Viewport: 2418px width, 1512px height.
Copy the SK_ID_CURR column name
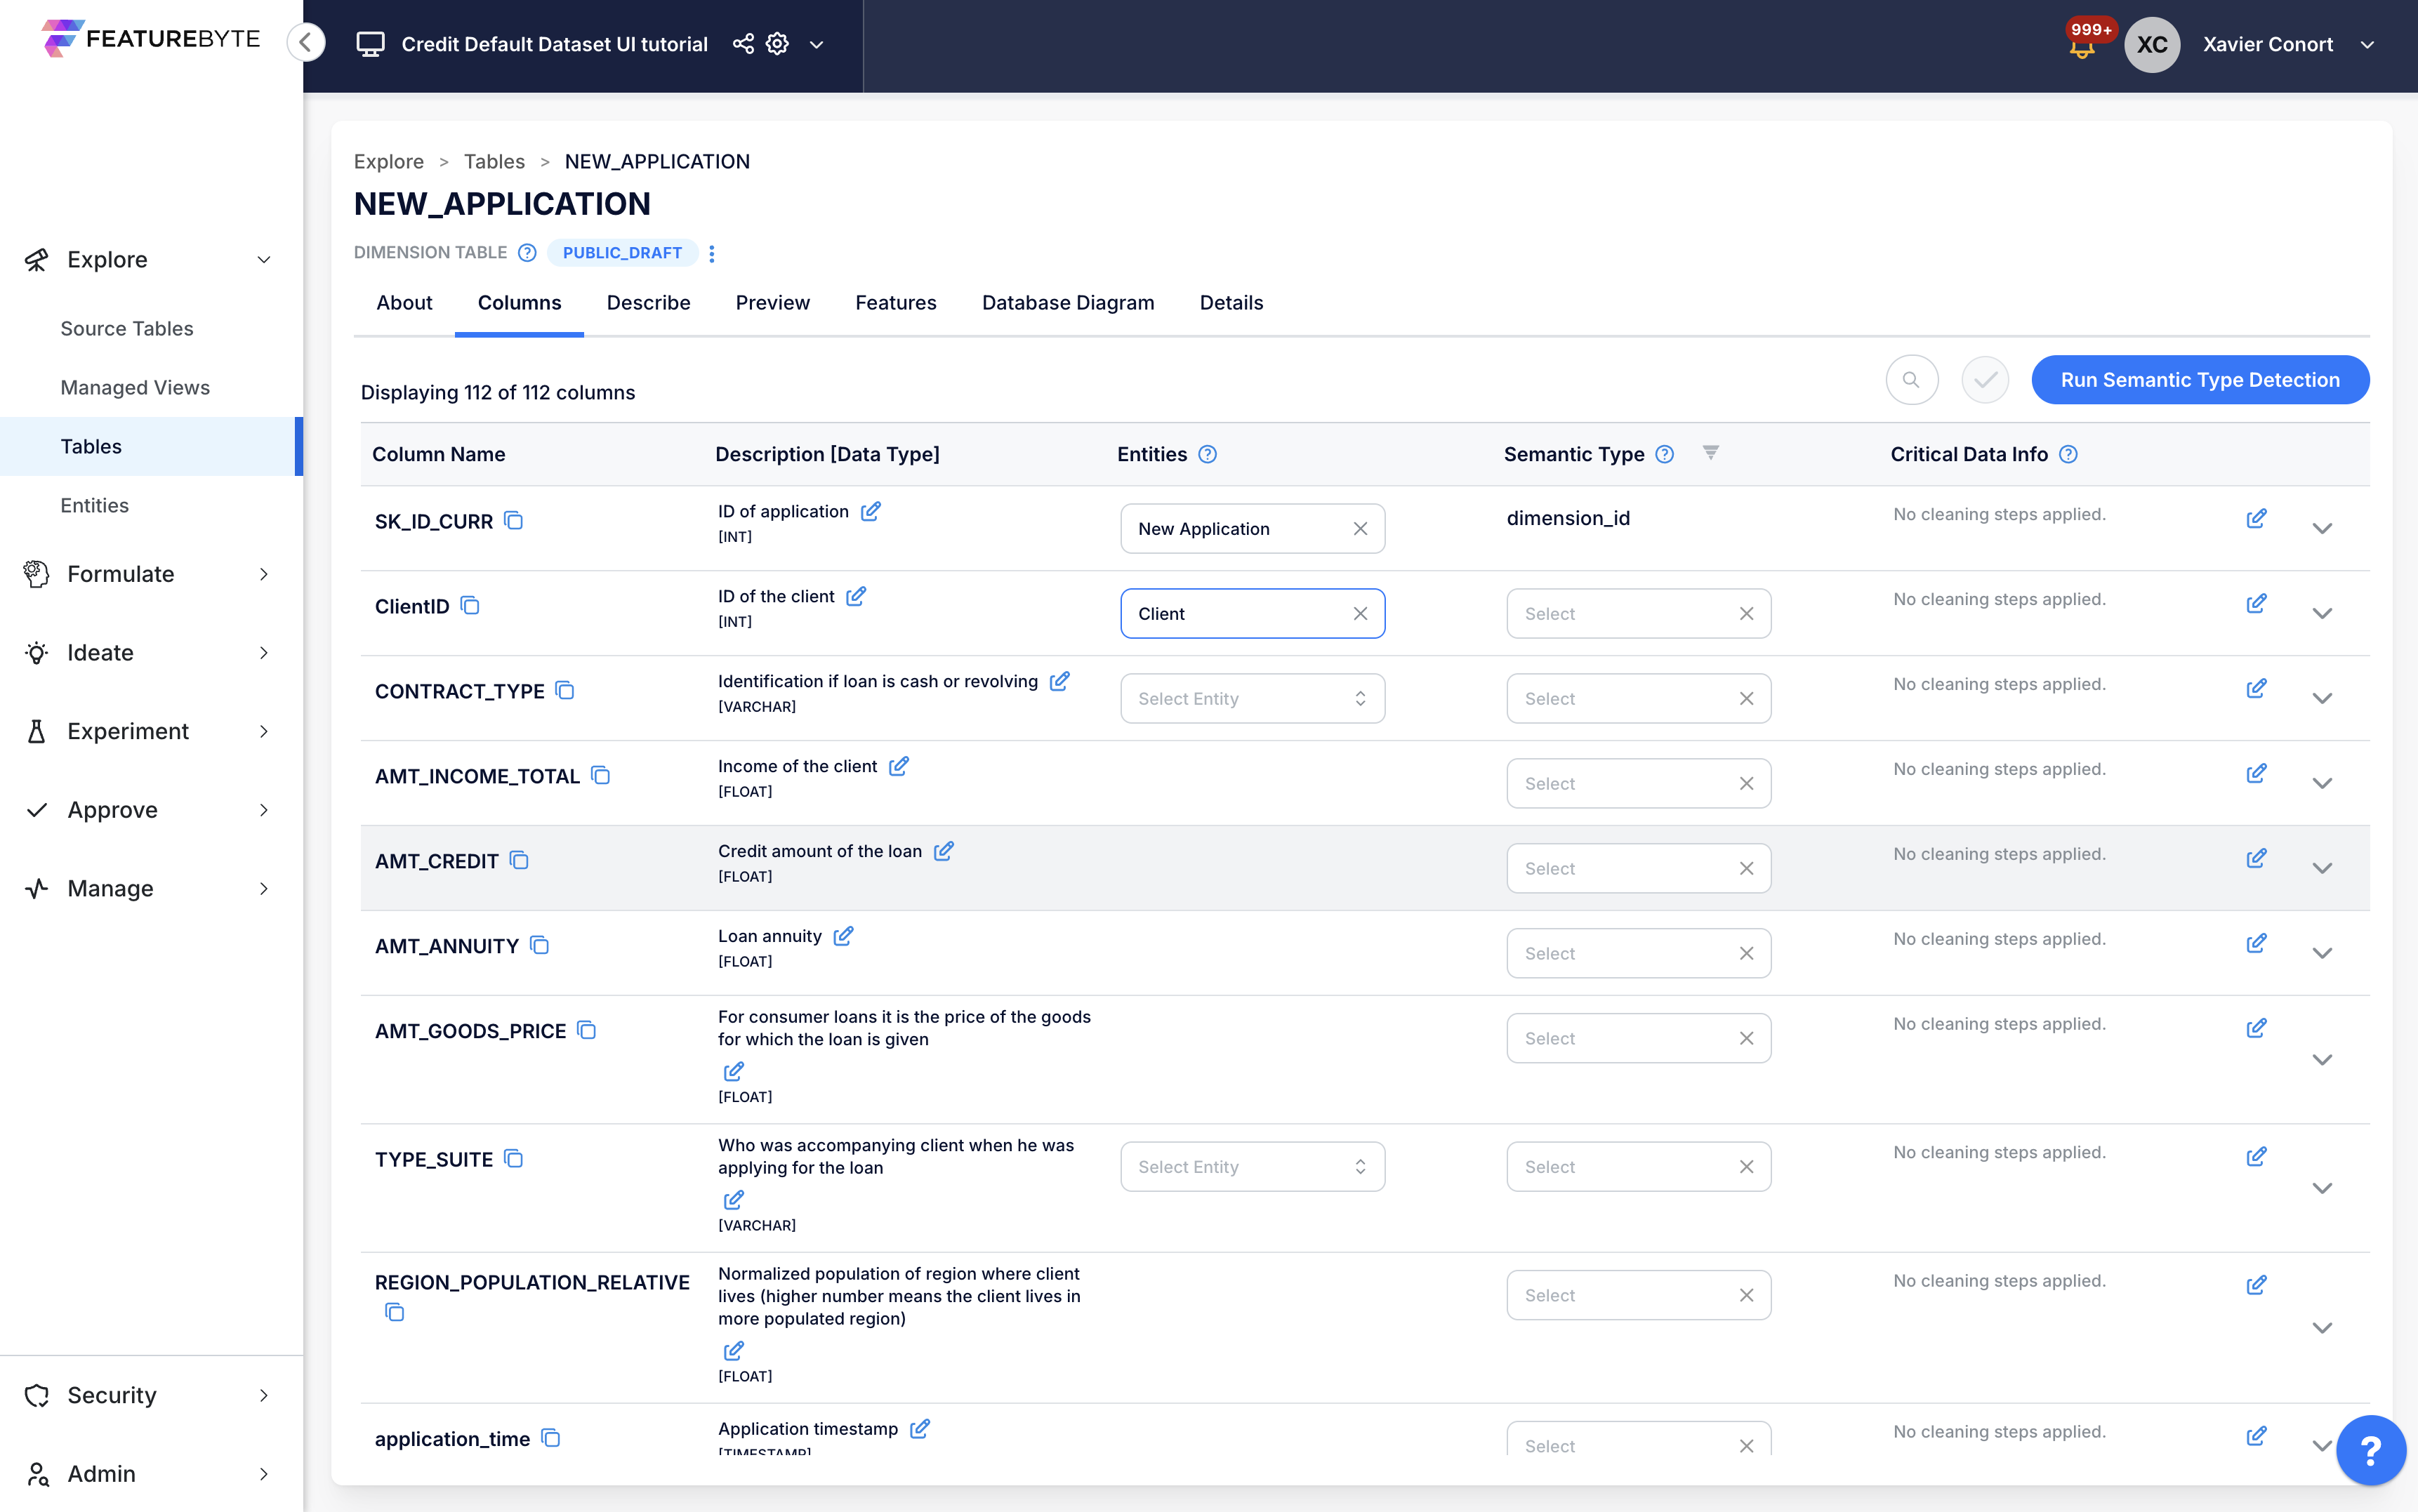[x=514, y=521]
